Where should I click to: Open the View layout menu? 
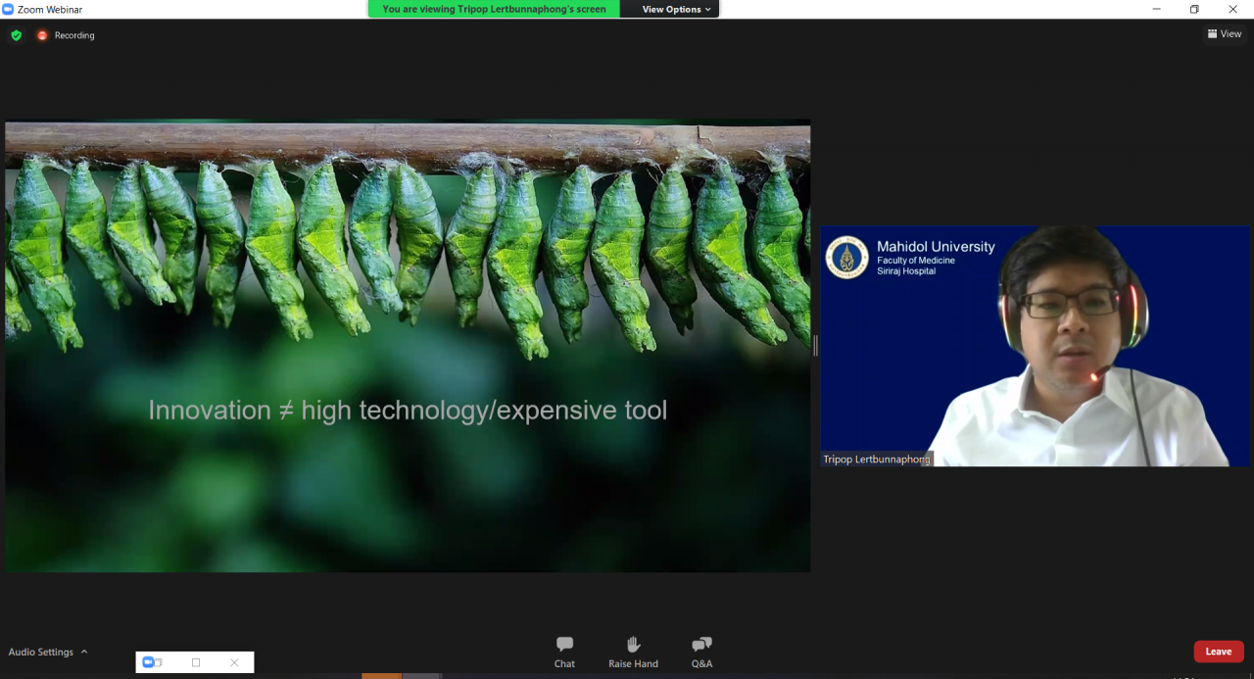pos(1225,33)
